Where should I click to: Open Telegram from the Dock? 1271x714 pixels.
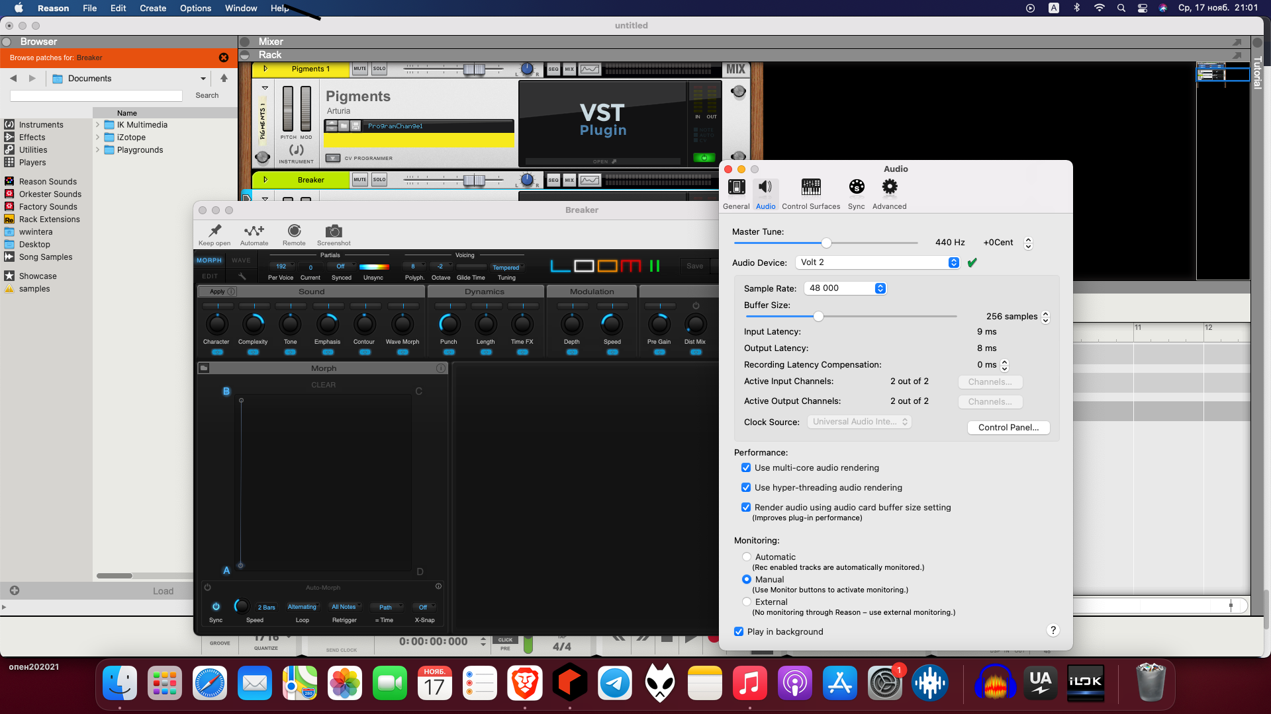615,683
